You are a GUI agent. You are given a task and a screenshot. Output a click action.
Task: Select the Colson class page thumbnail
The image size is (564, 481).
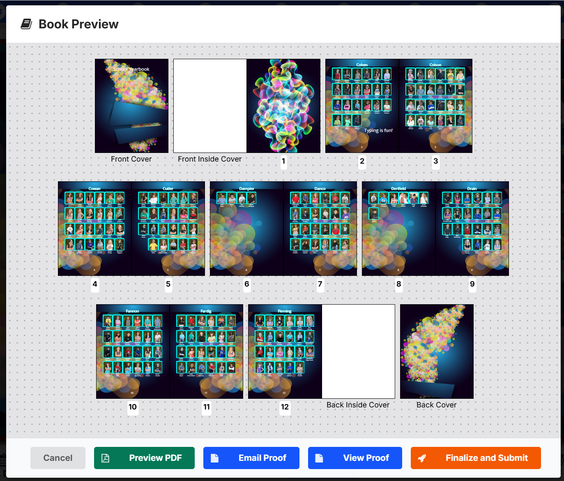(x=435, y=106)
